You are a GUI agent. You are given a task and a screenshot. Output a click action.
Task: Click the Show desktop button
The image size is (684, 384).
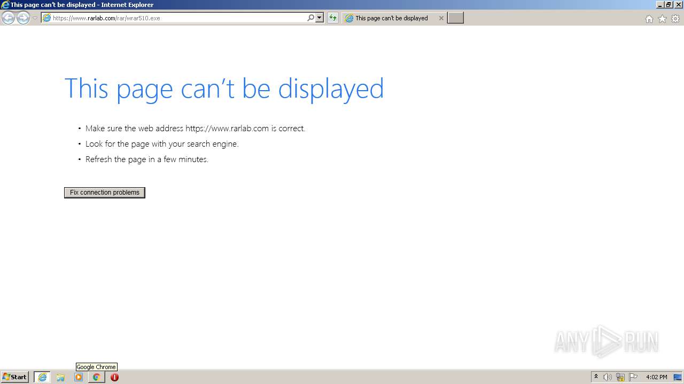point(678,377)
